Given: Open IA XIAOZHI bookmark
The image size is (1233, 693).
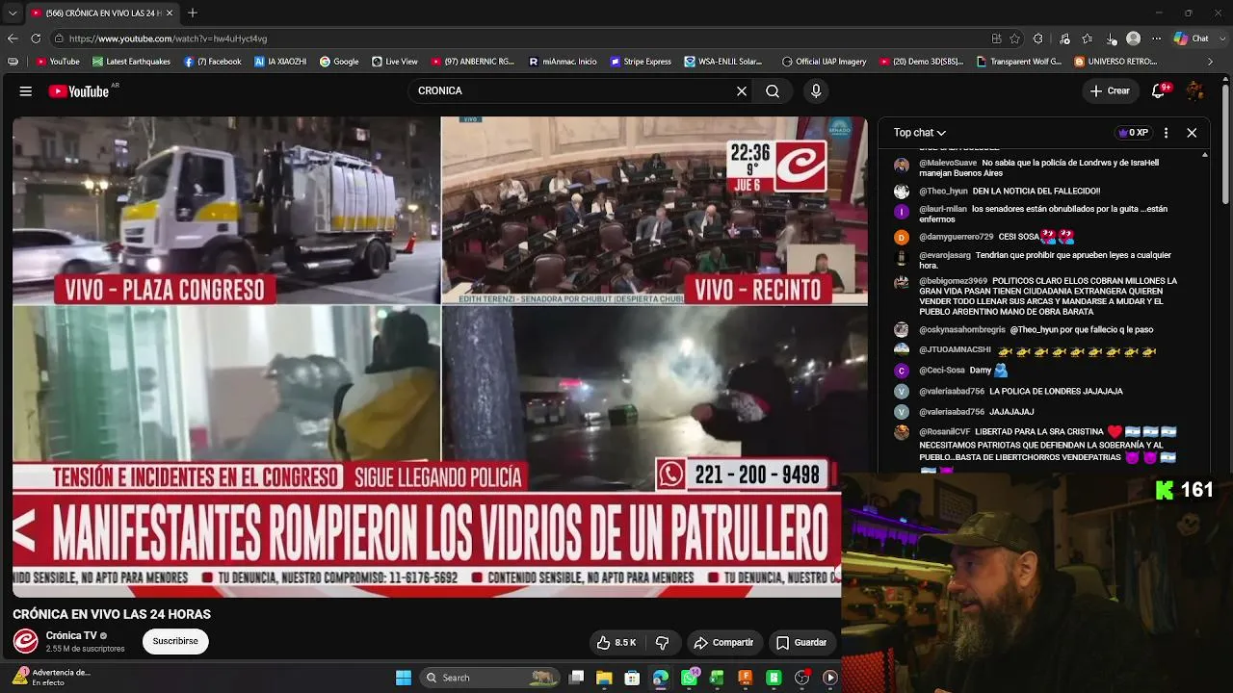Looking at the screenshot, I should point(280,62).
